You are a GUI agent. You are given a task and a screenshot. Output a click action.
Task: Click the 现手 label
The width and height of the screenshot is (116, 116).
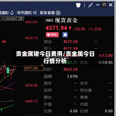(48, 83)
